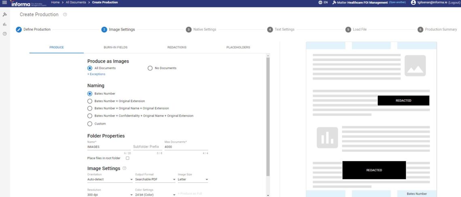This screenshot has width=461, height=197.
Task: Click the settings panel vertical scrollbar
Action: 267,117
